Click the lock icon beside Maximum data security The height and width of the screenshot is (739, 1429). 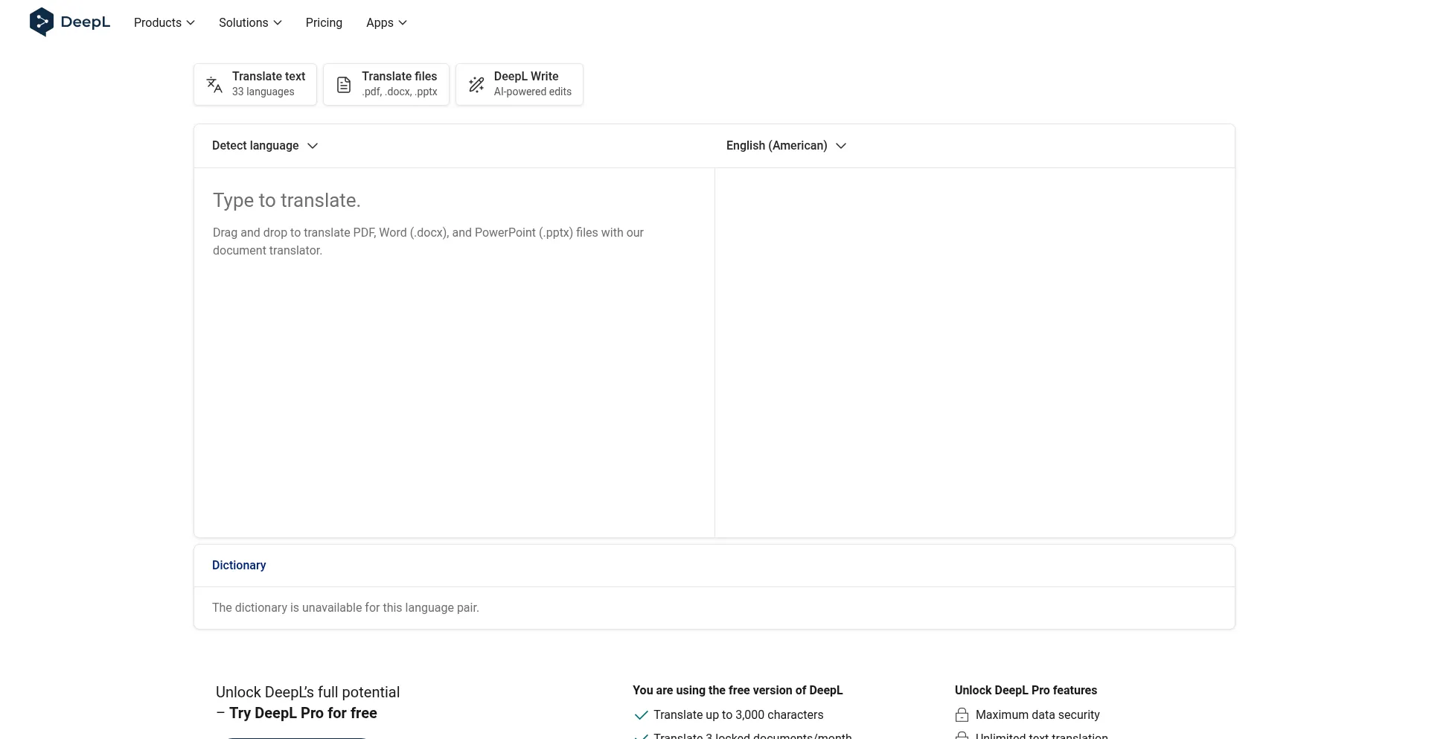click(x=962, y=715)
